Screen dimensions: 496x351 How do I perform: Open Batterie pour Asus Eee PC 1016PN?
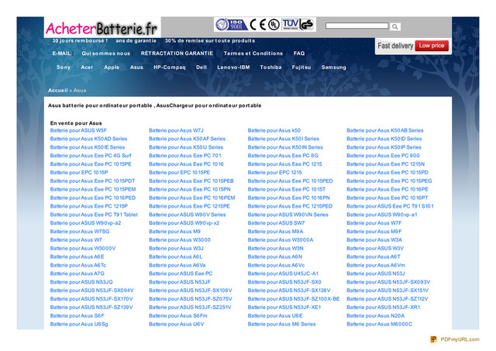pos(289,198)
